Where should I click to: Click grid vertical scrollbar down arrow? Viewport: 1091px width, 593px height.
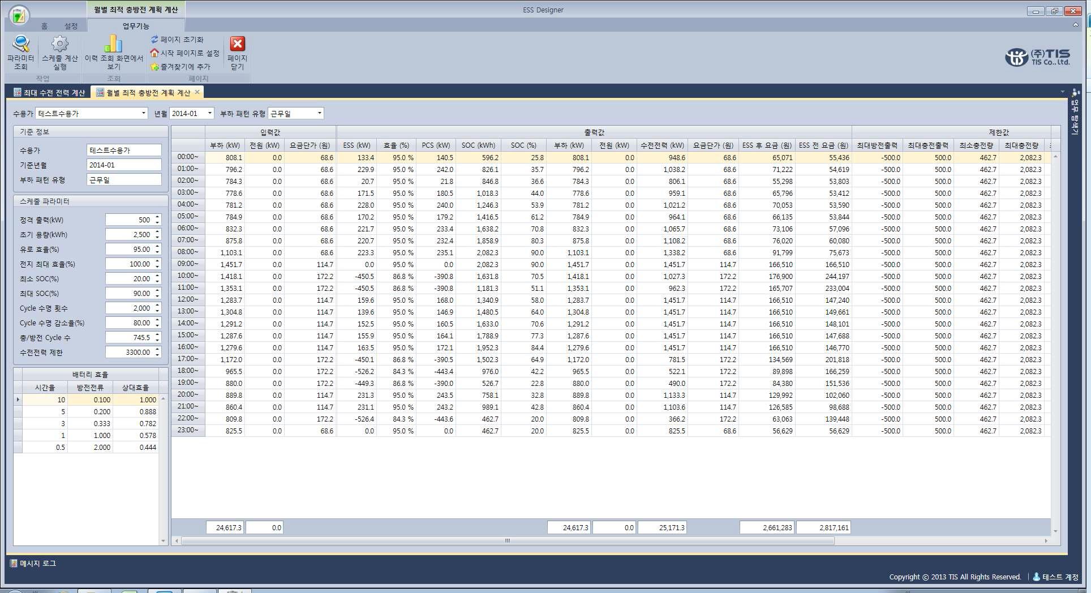(x=1055, y=531)
